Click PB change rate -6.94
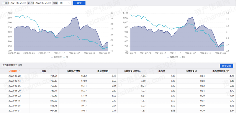 coord(232,111)
